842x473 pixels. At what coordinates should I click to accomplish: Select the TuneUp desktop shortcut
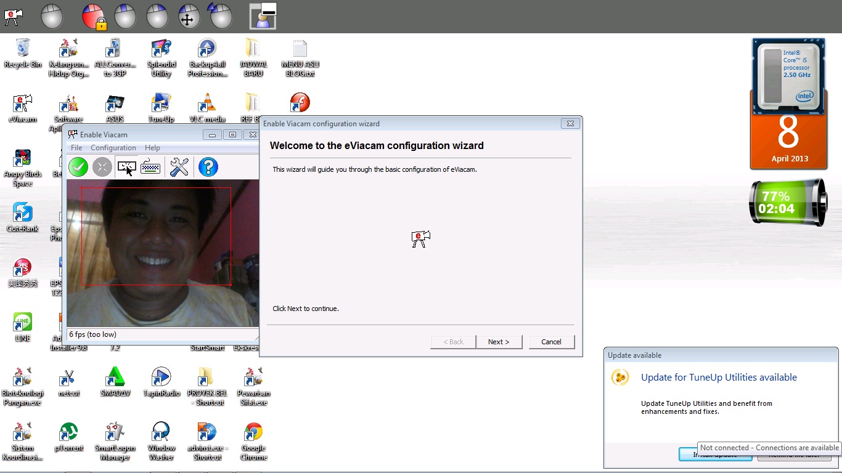click(161, 108)
